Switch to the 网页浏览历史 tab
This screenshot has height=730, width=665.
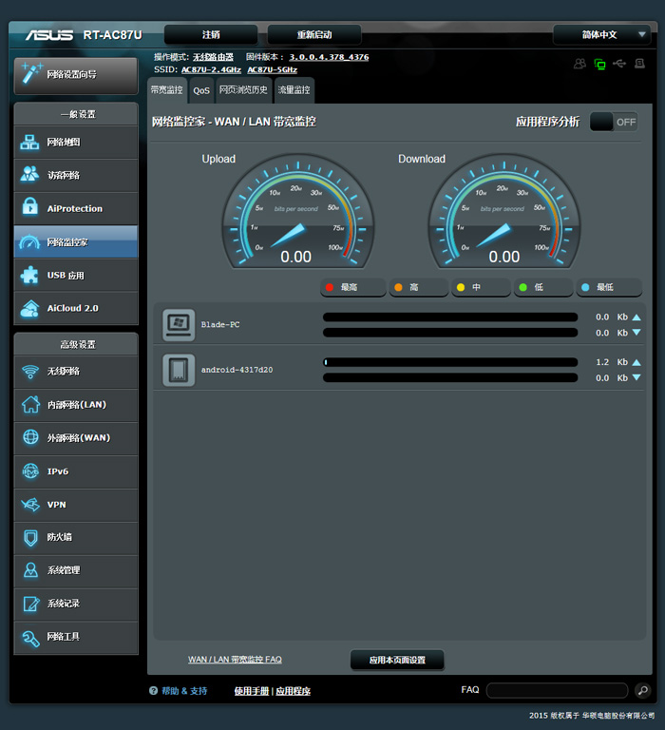click(x=243, y=90)
